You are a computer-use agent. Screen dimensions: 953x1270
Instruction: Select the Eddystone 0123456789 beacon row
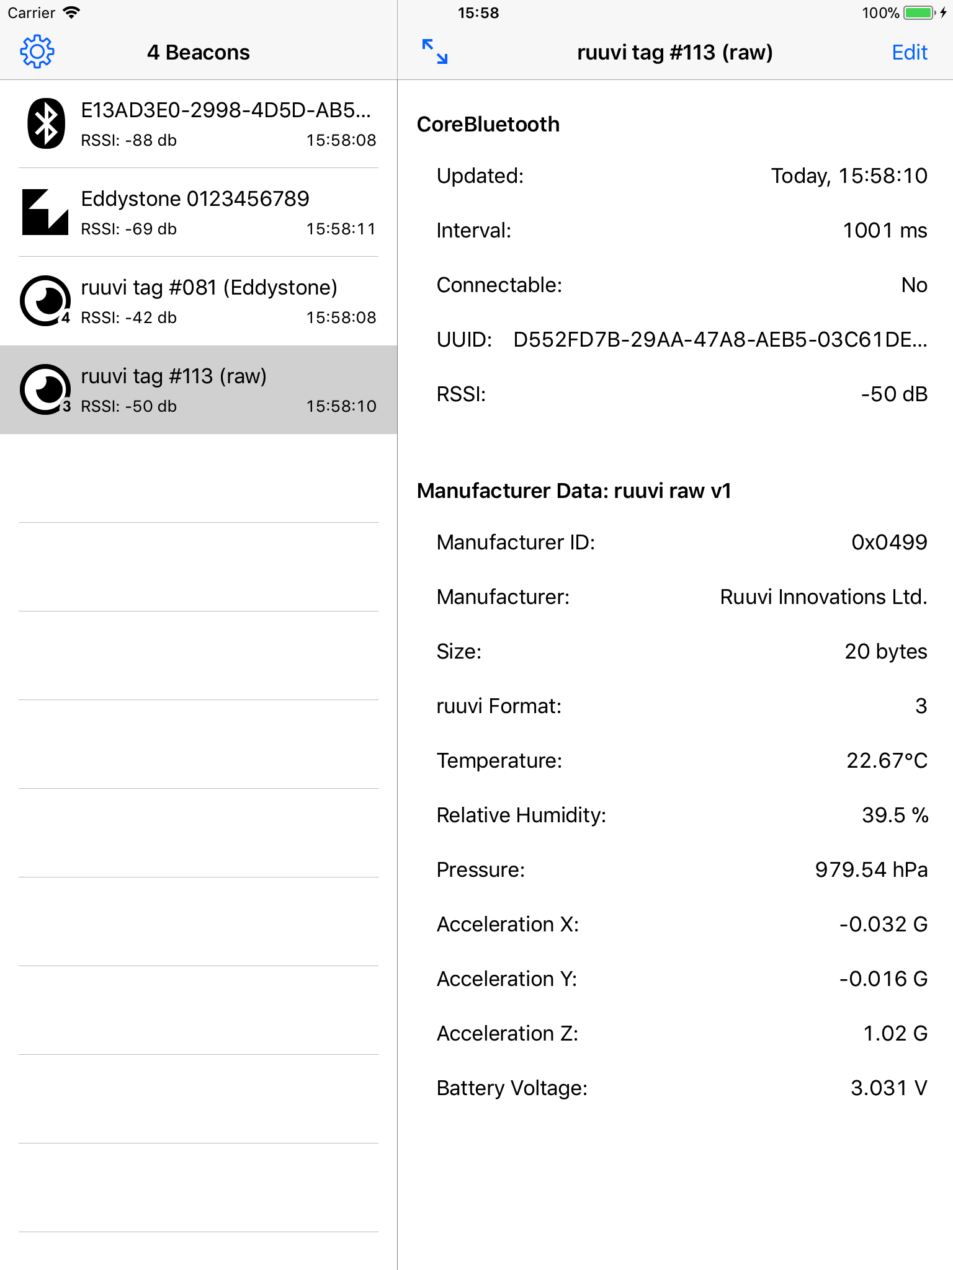pos(199,212)
